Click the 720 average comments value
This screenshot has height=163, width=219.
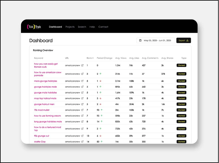click(x=144, y=121)
